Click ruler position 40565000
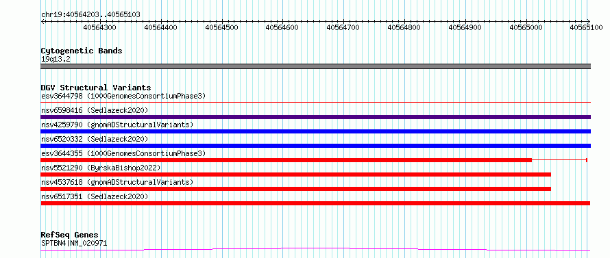The image size is (610, 258). pos(526,27)
